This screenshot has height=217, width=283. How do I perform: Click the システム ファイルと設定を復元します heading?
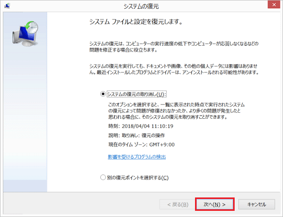(136, 22)
